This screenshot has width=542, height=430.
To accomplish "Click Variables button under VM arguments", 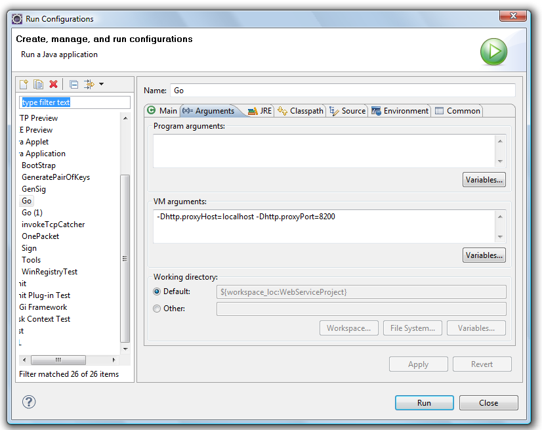I will tap(484, 255).
